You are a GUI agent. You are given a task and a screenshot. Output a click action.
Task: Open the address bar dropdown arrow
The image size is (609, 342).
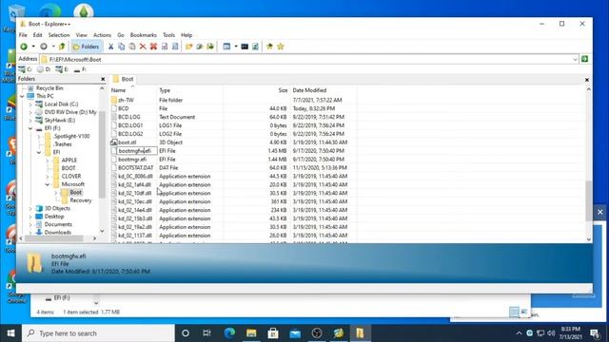[575, 59]
